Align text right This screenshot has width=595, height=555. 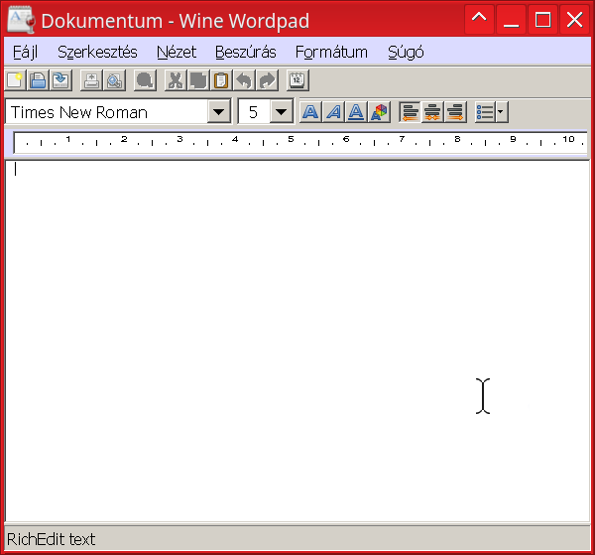click(455, 112)
